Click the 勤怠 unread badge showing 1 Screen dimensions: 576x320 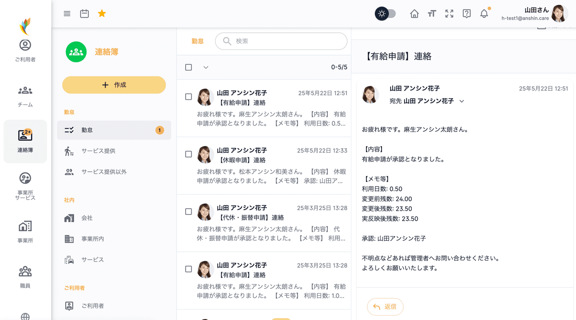click(160, 130)
